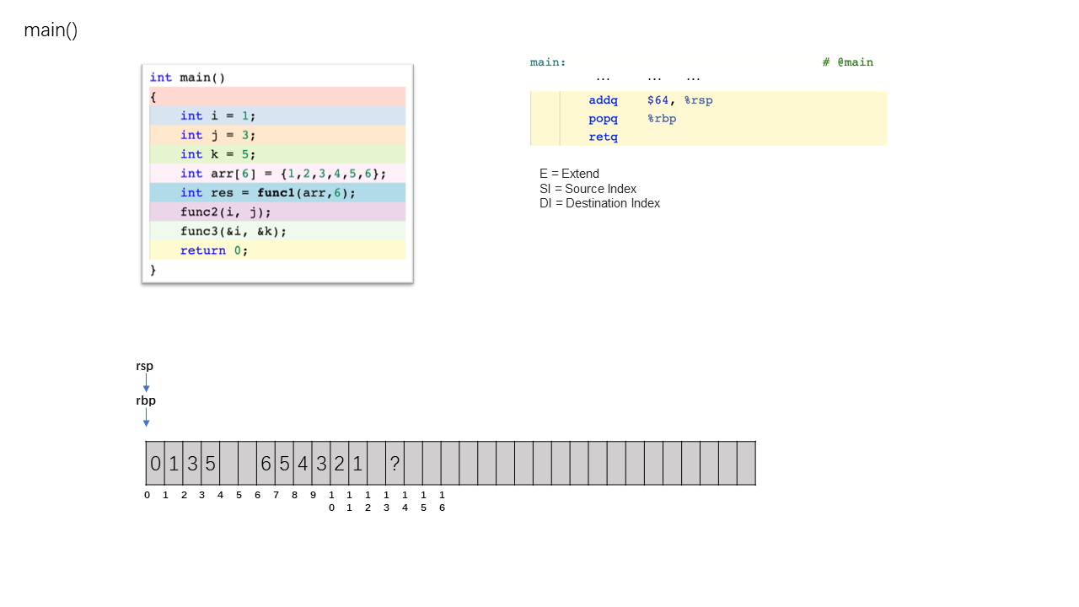Click index label 16 under the memory strip

pyautogui.click(x=442, y=501)
